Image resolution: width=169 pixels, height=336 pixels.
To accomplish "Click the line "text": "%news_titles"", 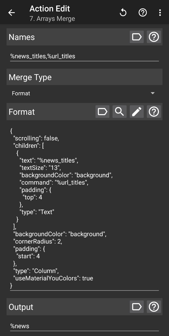I will (49, 160).
